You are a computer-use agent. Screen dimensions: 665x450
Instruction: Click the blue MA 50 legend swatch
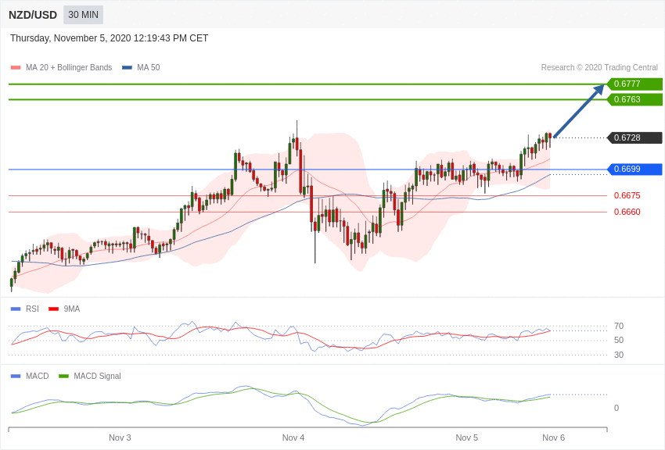(x=127, y=67)
